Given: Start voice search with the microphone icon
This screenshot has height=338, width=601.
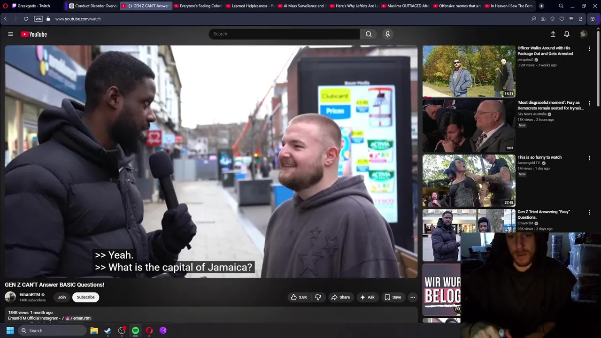Looking at the screenshot, I should 387,34.
